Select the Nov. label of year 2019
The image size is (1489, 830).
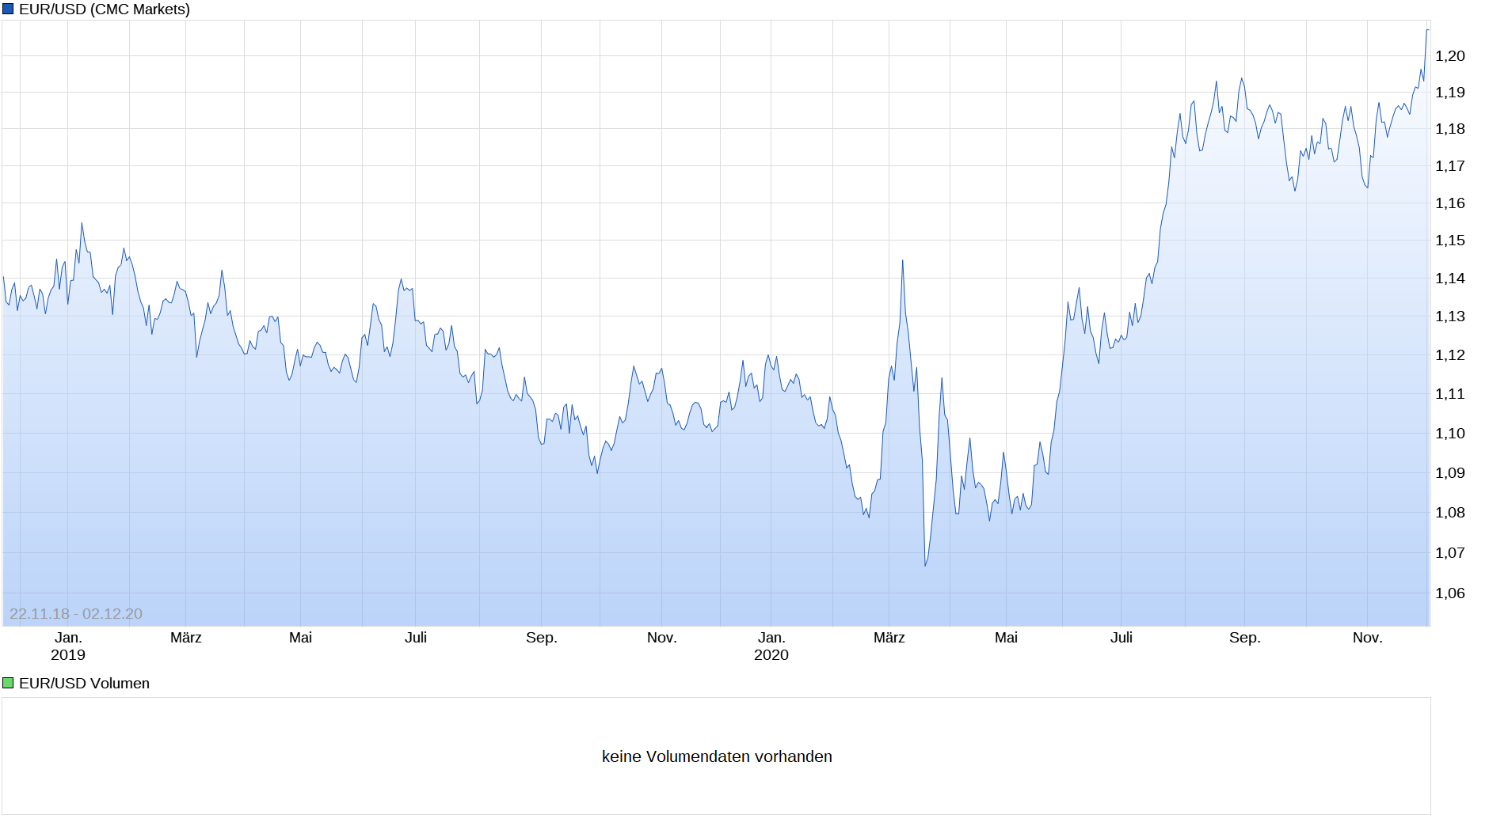(x=662, y=638)
